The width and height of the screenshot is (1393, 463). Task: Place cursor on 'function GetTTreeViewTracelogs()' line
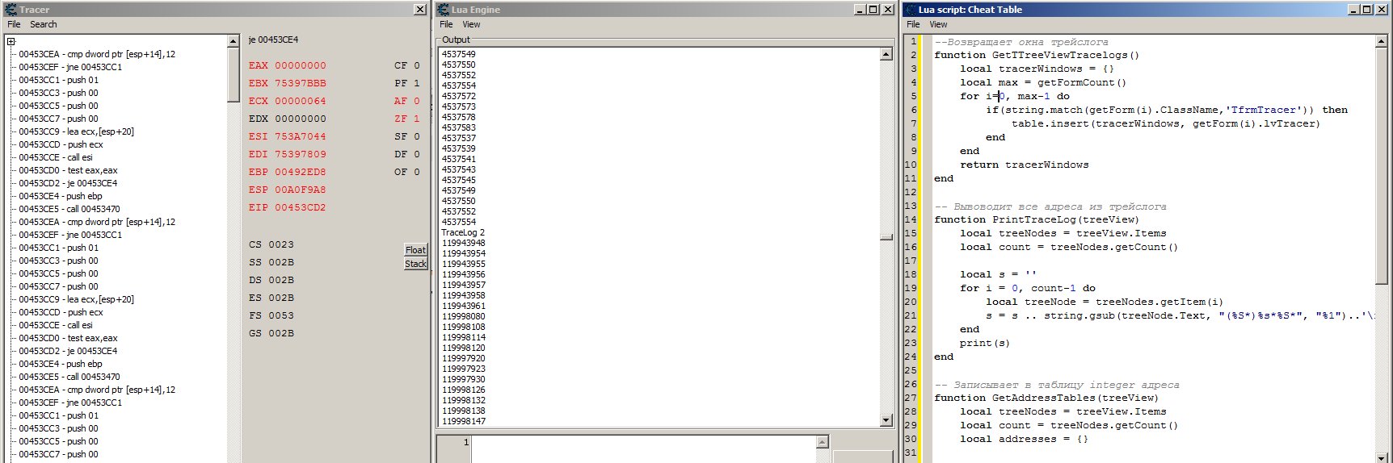click(x=1037, y=55)
